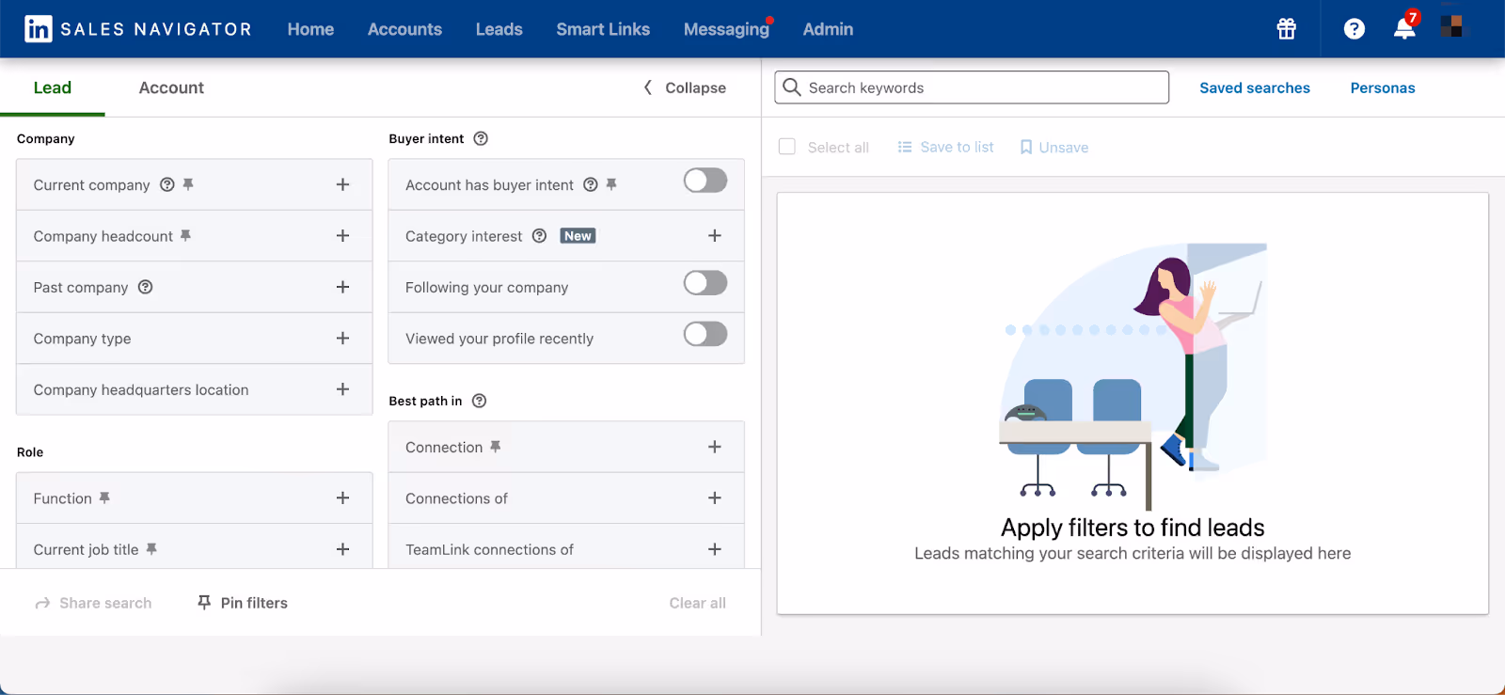Click the help icon beside Past company
Viewport: 1505px width, 695px height.
146,287
